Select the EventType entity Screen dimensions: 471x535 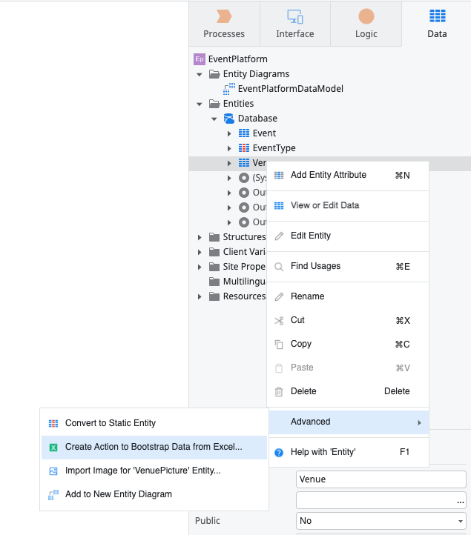click(x=274, y=148)
